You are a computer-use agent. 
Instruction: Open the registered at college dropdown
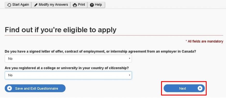coord(68,75)
